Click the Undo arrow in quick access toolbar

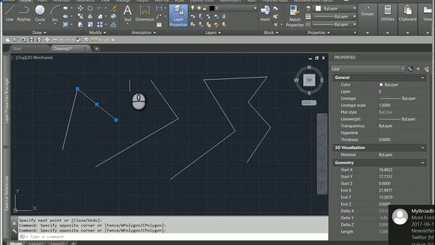55,39
